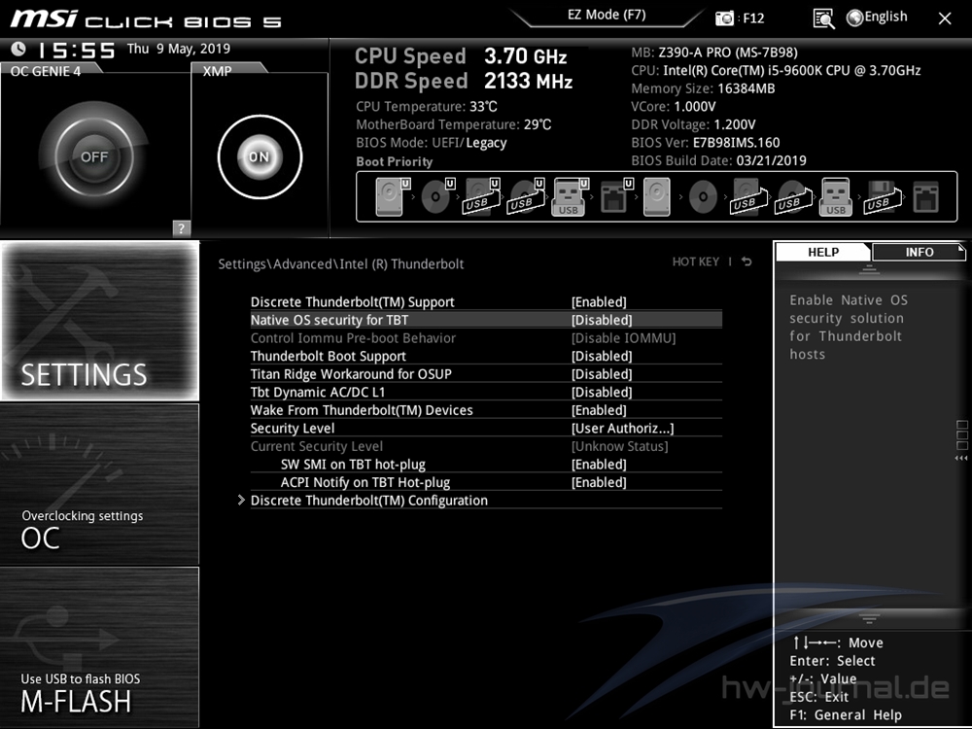This screenshot has width=972, height=729.
Task: Select the legacy network boot icon
Action: (926, 197)
